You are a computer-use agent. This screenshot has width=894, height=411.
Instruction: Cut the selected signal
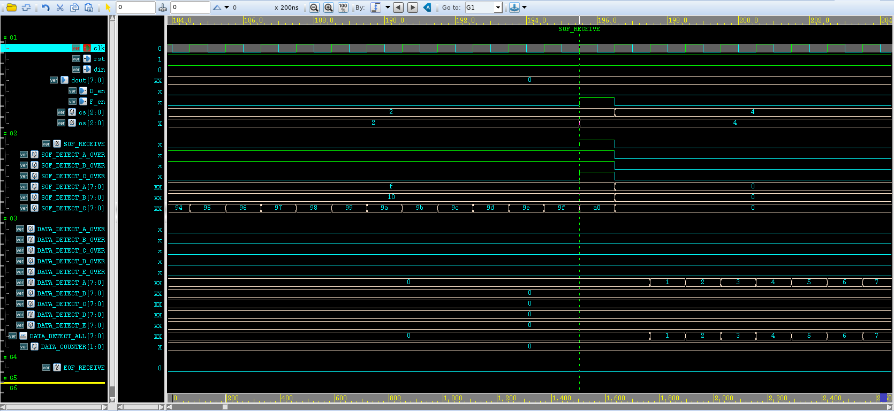click(x=60, y=7)
